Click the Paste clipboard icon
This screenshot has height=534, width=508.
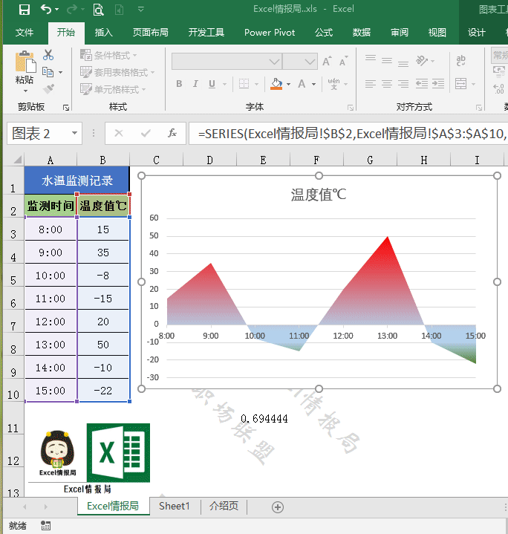(25, 62)
